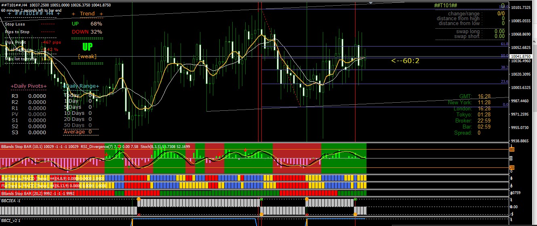Click the red down-arrow on the stochastic panel
Screen dimensions: 537x226
(245, 150)
